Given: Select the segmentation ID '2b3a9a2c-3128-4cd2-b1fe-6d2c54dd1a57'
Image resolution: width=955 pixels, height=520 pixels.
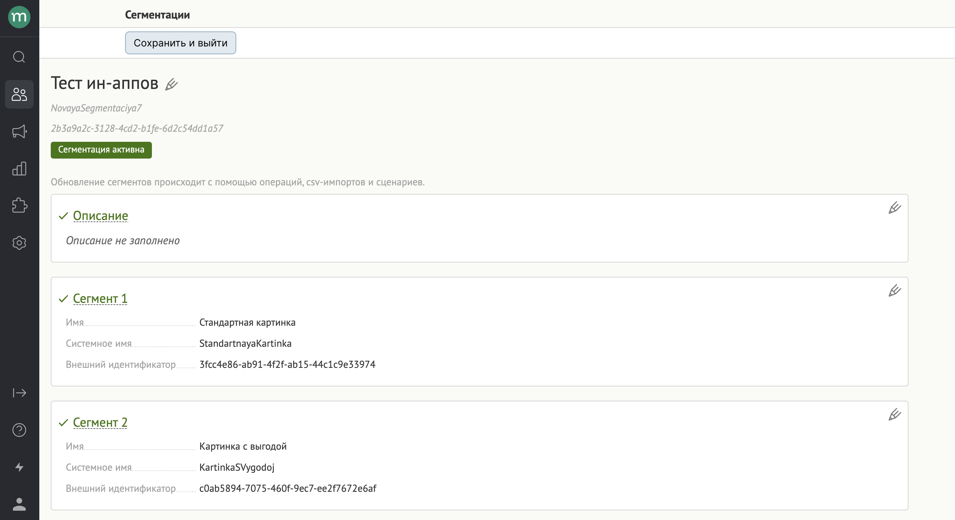Looking at the screenshot, I should click(x=137, y=129).
